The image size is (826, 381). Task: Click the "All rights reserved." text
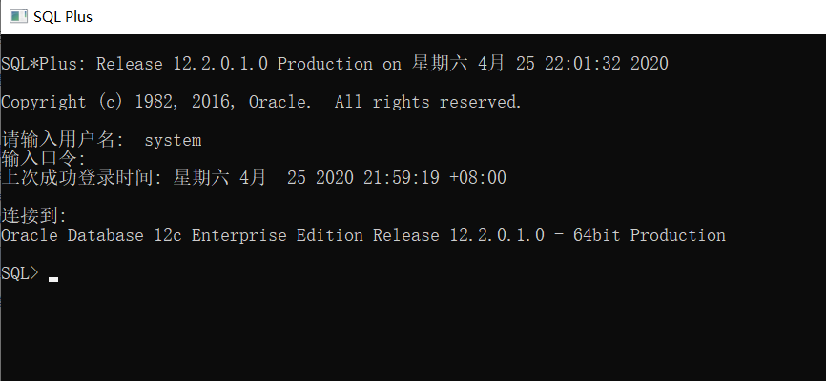(428, 102)
